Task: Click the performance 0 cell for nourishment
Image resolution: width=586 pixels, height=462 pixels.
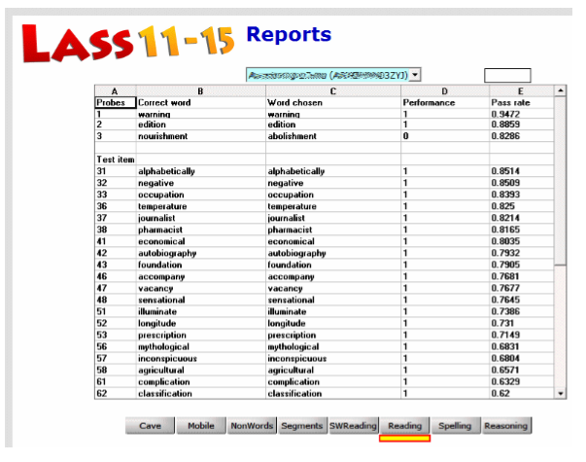Action: 445,136
